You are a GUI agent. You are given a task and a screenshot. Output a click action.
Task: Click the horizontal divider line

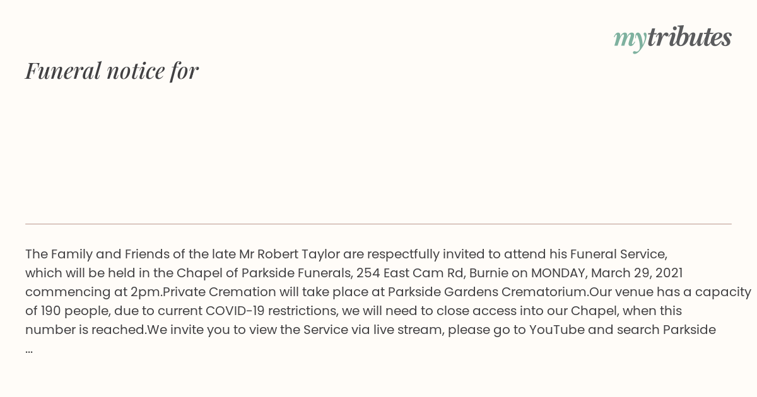[378, 224]
